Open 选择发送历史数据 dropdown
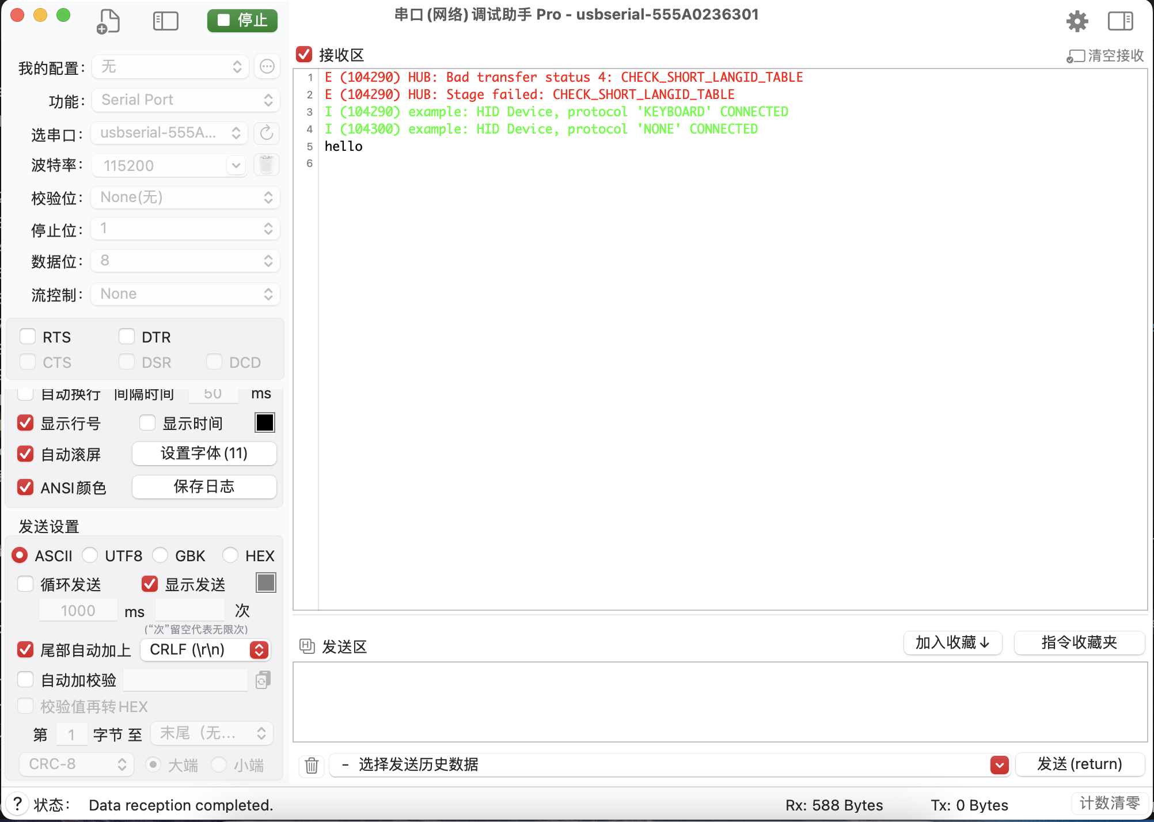The image size is (1154, 822). tap(670, 765)
